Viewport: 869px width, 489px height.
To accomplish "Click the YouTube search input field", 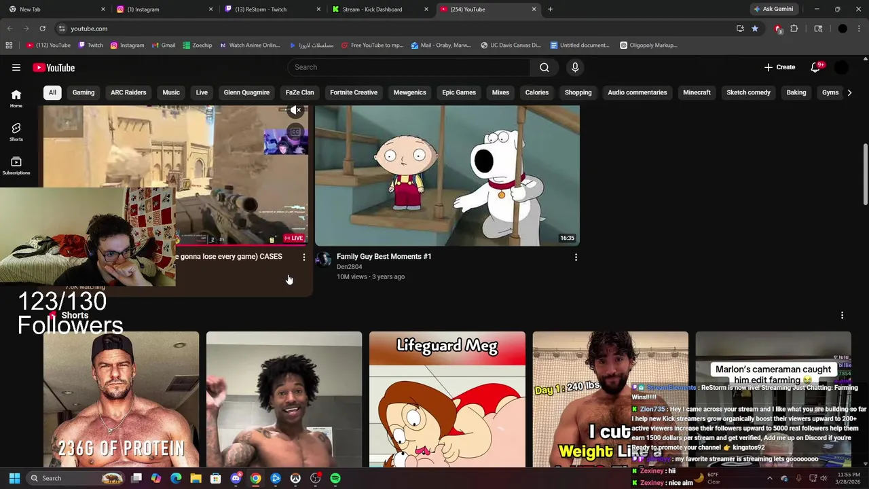I will point(409,67).
